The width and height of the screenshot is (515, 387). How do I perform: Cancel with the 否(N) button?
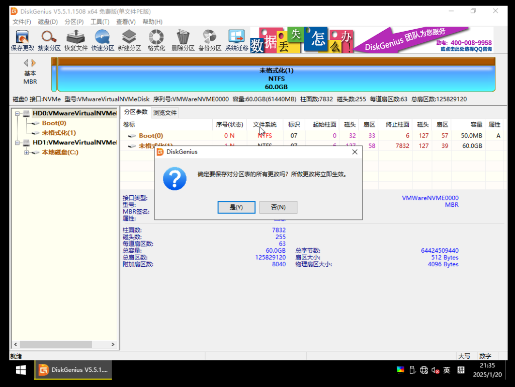(278, 207)
